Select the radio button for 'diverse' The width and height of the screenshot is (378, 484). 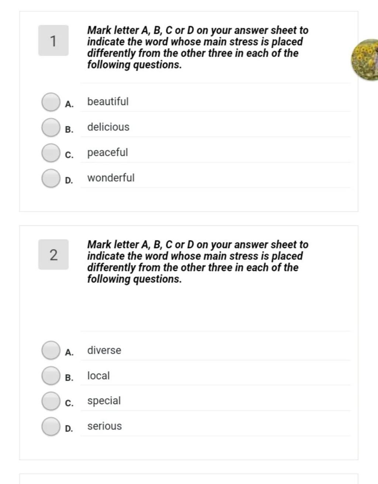(51, 350)
